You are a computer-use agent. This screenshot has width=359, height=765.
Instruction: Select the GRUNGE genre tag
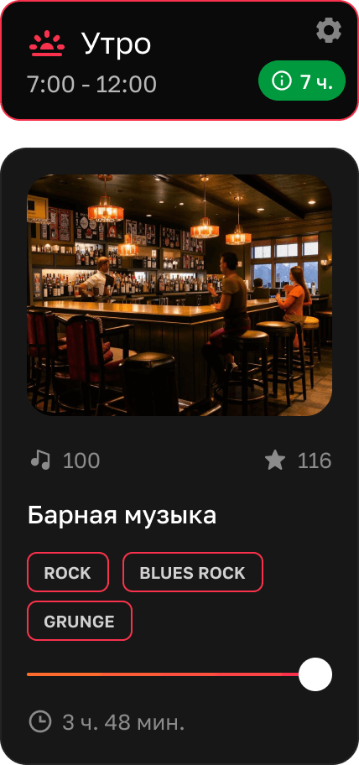click(x=80, y=621)
